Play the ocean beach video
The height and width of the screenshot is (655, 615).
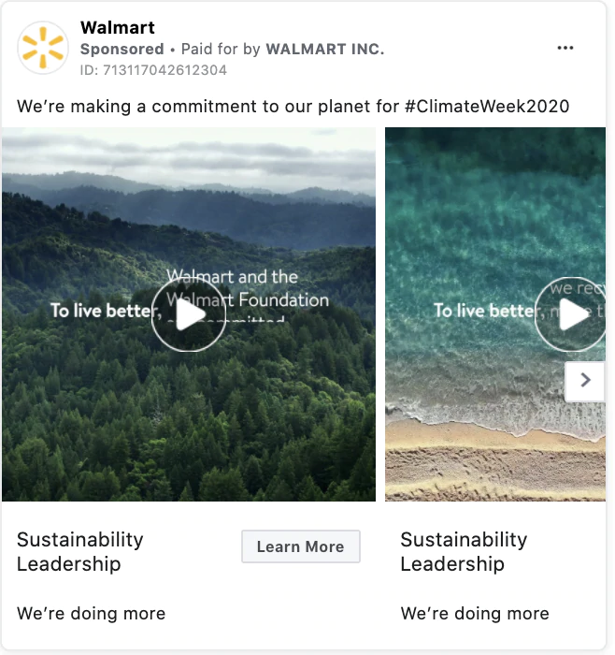[570, 315]
